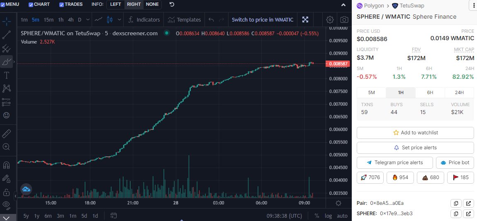Toggle auto scale
Image resolution: width=477 pixels, height=221 pixels.
[x=342, y=216]
